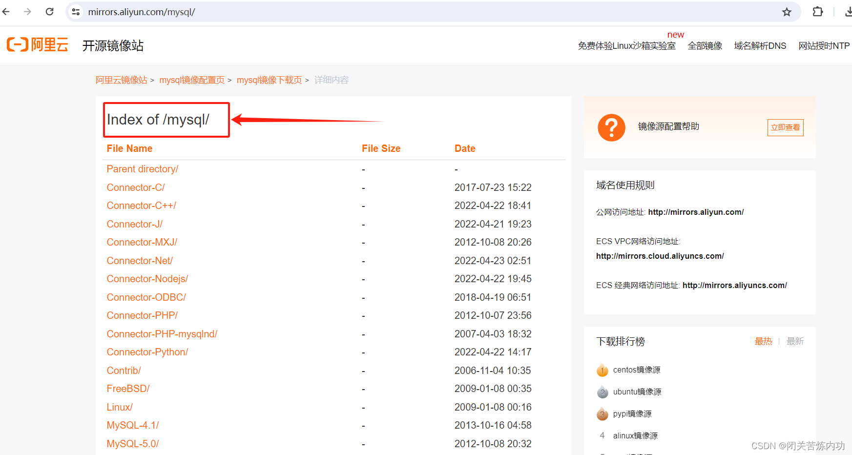Click the browser forward arrow

click(27, 12)
